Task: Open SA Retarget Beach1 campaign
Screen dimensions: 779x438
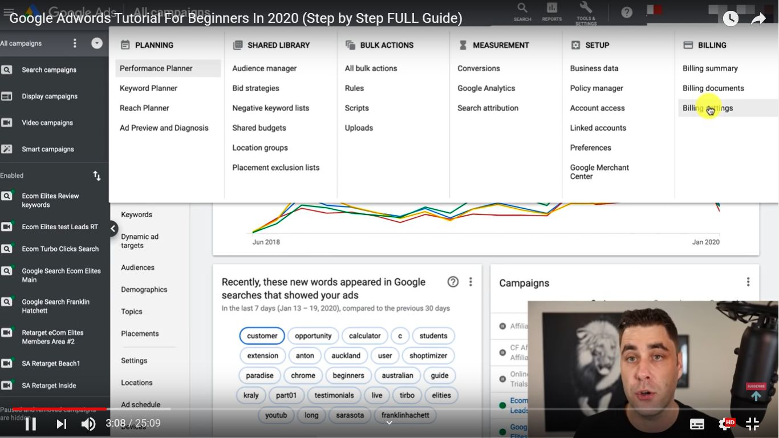Action: tap(51, 363)
